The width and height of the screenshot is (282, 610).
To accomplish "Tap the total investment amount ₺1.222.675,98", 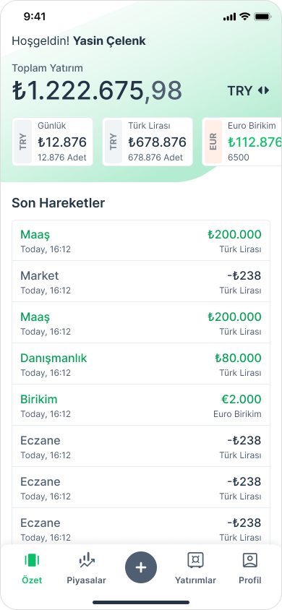I will point(97,90).
